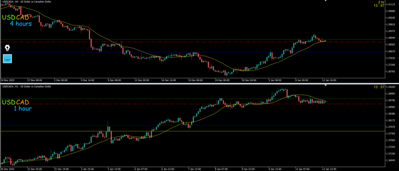Click the 1.41115 price on H4 axis

point(390,3)
